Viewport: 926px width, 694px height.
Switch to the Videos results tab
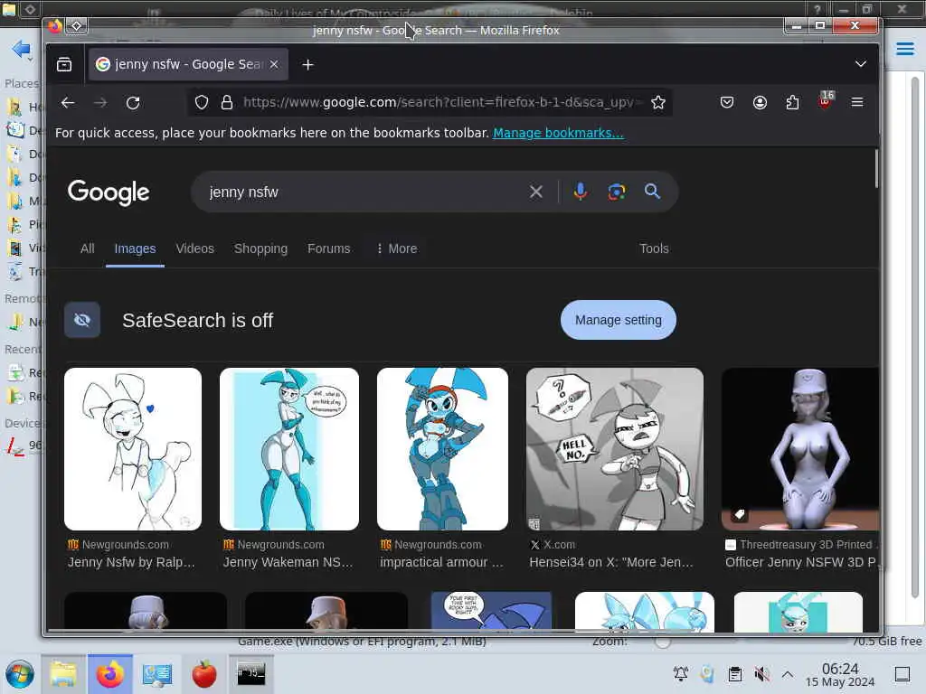coord(195,249)
